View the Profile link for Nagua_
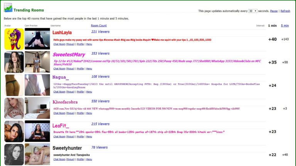 coord(80,92)
